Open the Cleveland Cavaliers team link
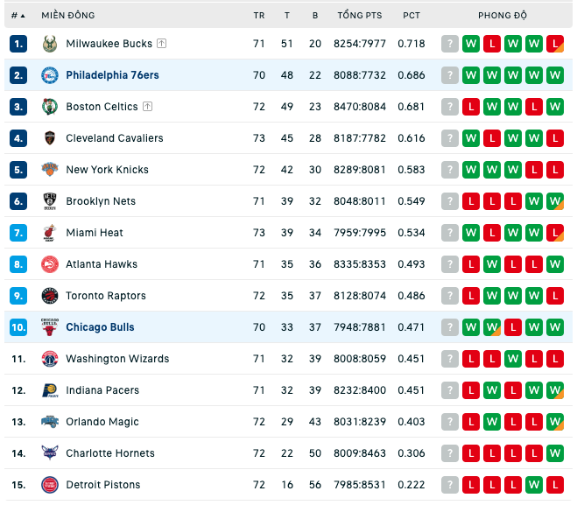577x505 pixels. (x=115, y=138)
